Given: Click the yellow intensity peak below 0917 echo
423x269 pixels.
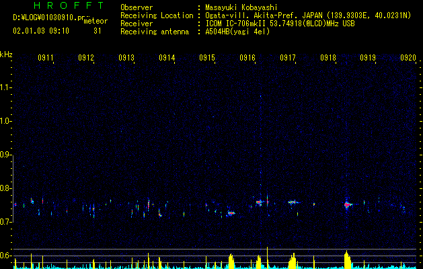Looking at the screenshot, I should coord(293,260).
